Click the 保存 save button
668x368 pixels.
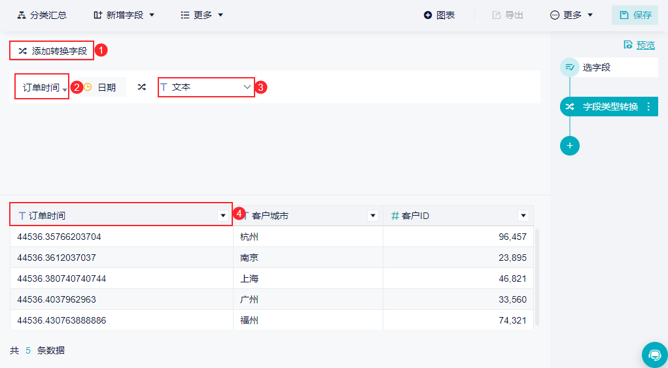pos(635,15)
